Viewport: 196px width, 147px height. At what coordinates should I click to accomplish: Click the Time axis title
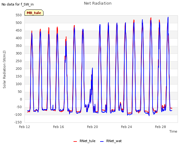pos(173,131)
